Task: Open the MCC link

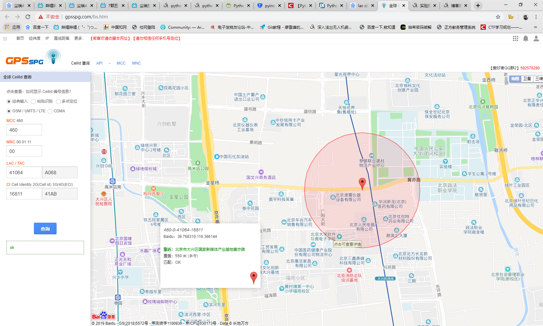Action: pos(121,63)
